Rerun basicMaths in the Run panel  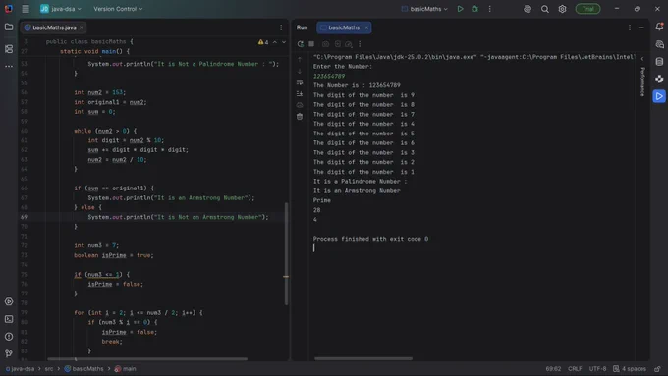tap(301, 44)
